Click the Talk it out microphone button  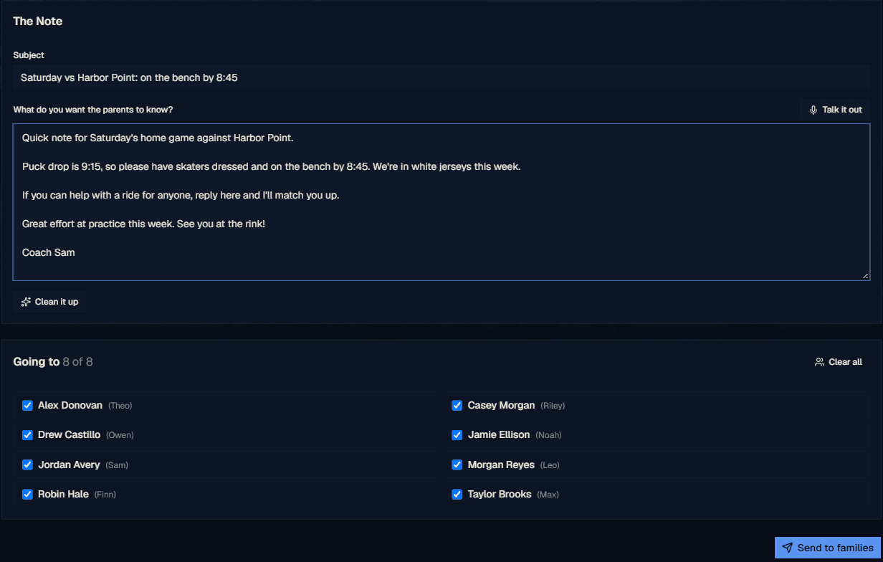[x=835, y=110]
